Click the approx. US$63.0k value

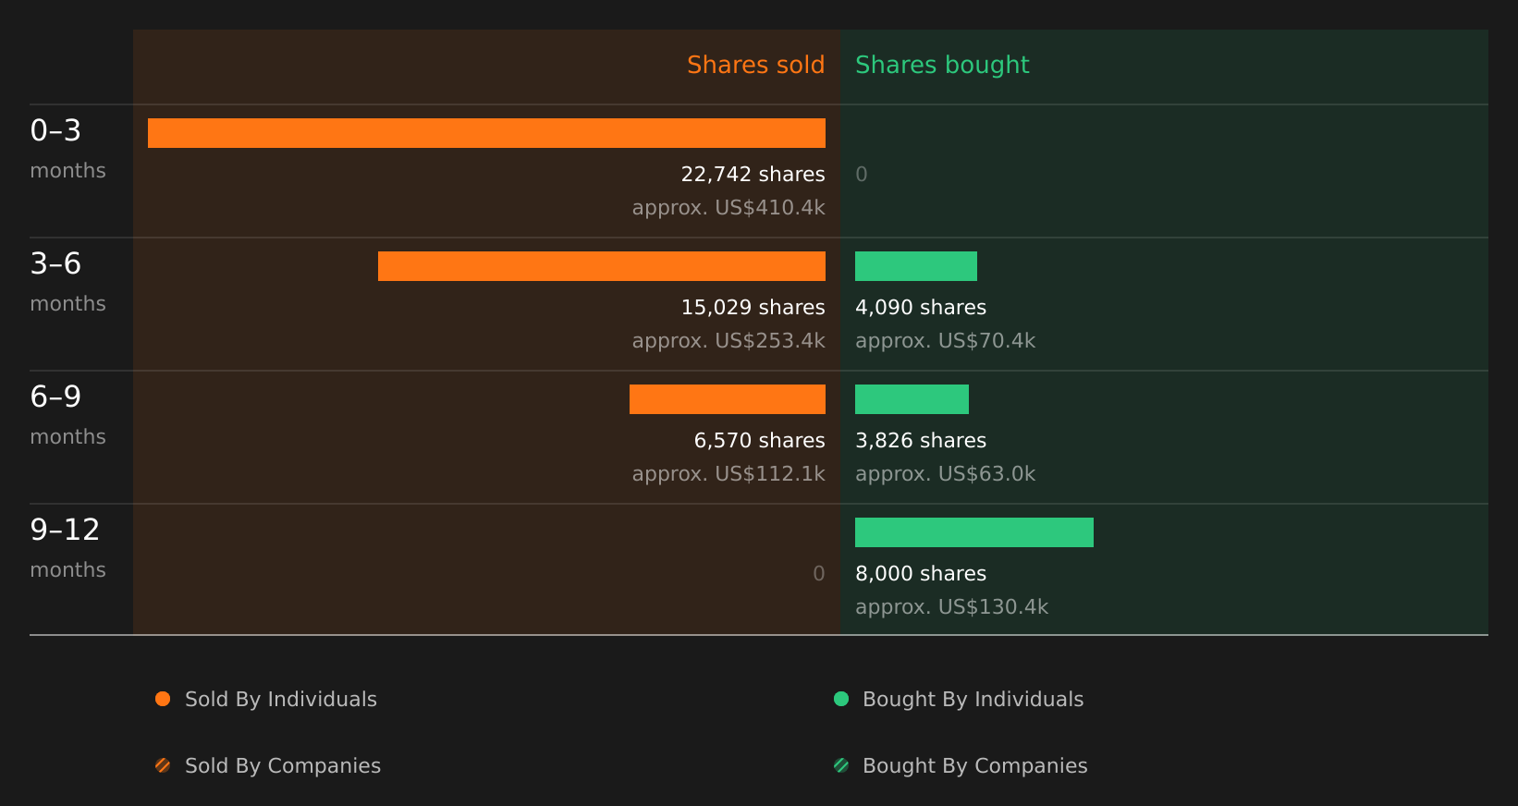tap(945, 474)
